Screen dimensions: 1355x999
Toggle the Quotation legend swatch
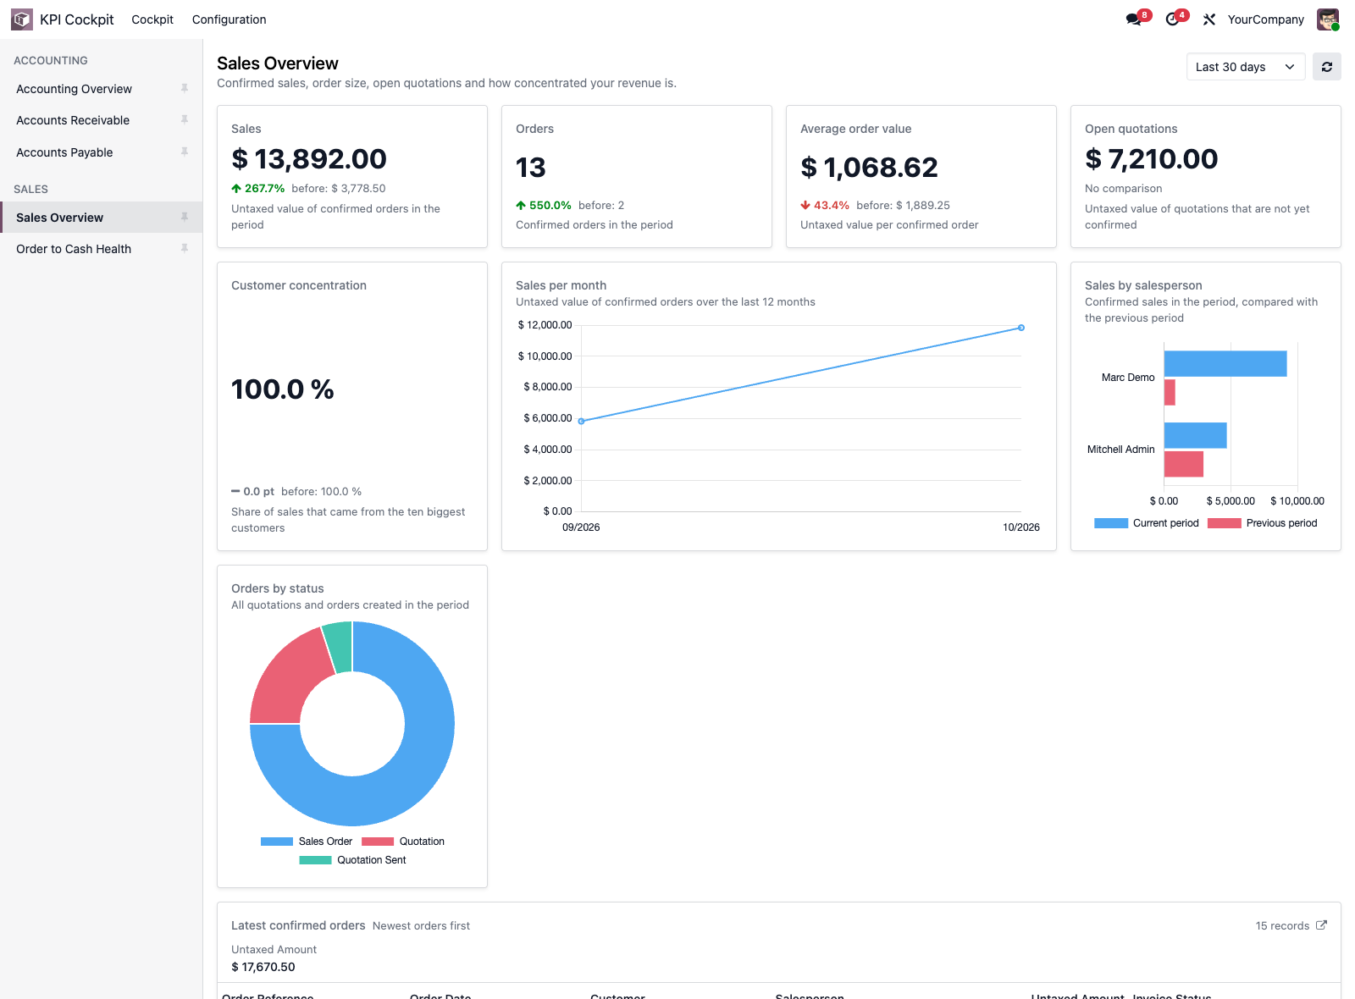[x=378, y=842]
